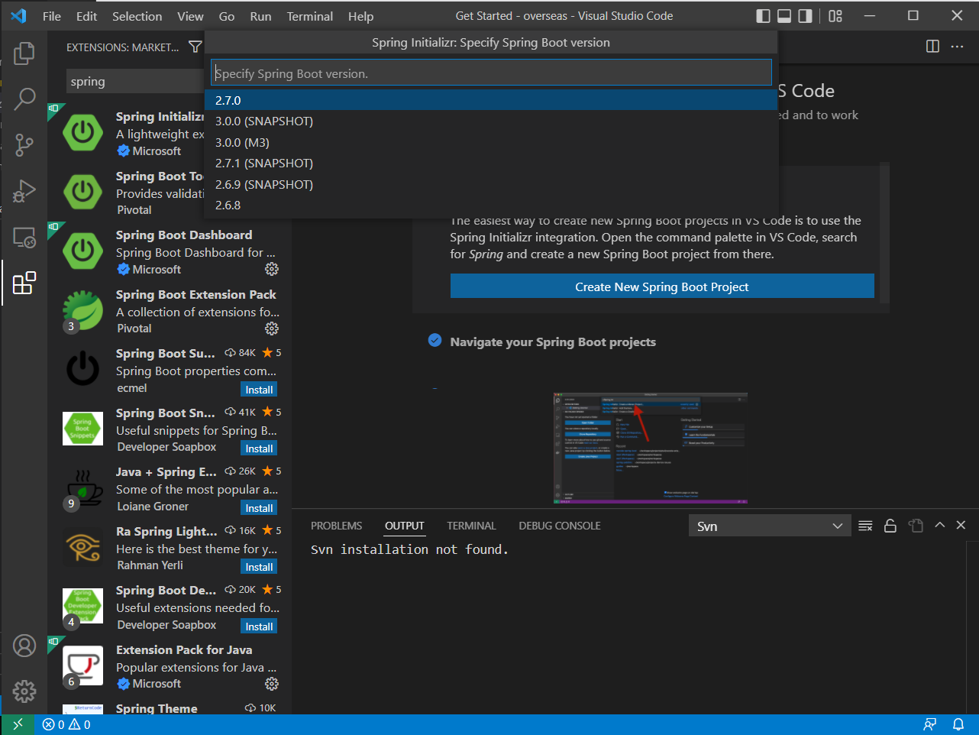Viewport: 979px width, 735px height.
Task: Install the Java + Spring E... extension
Action: pos(259,508)
